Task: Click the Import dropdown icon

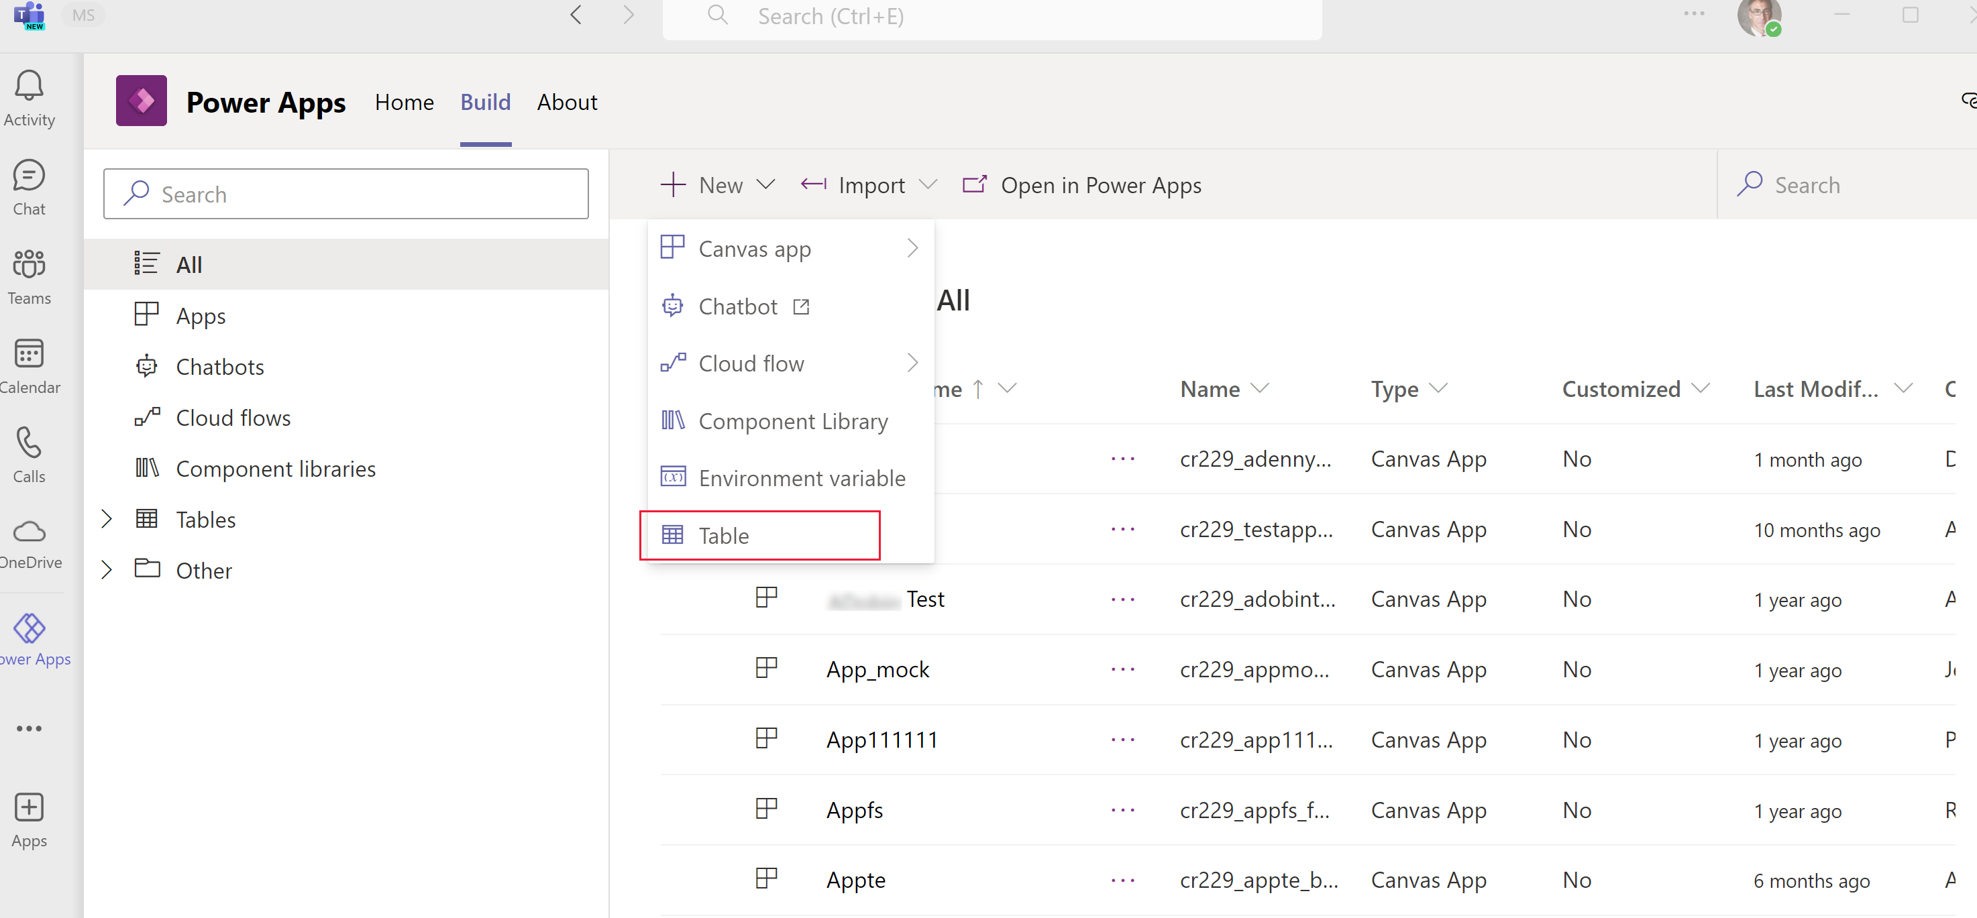Action: [x=929, y=185]
